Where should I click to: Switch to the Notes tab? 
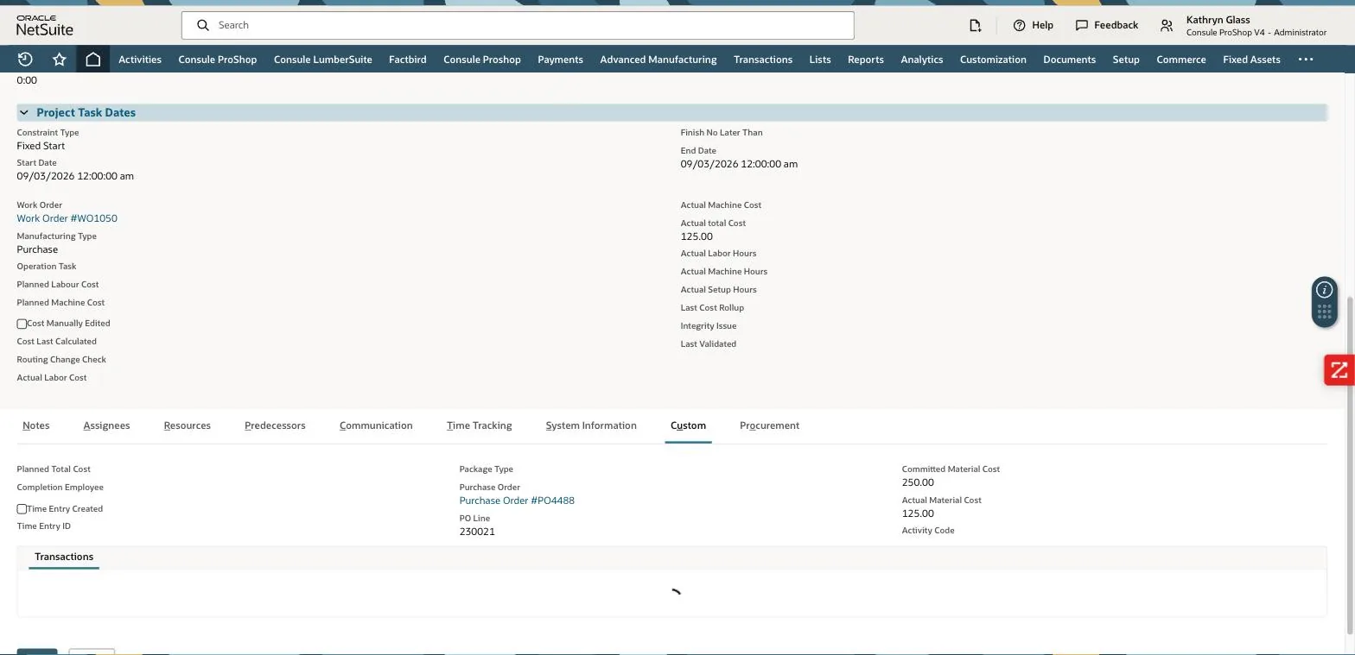click(x=36, y=425)
